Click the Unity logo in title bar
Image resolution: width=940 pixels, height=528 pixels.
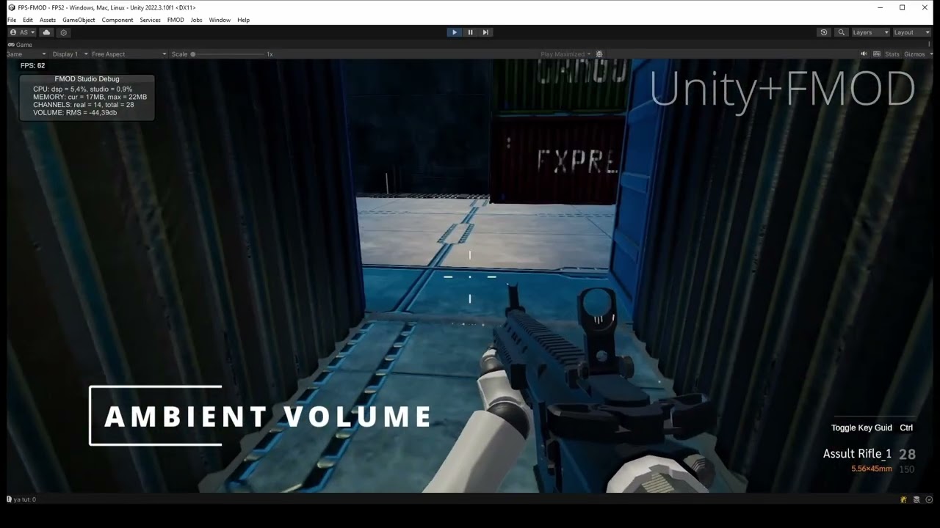click(x=12, y=7)
